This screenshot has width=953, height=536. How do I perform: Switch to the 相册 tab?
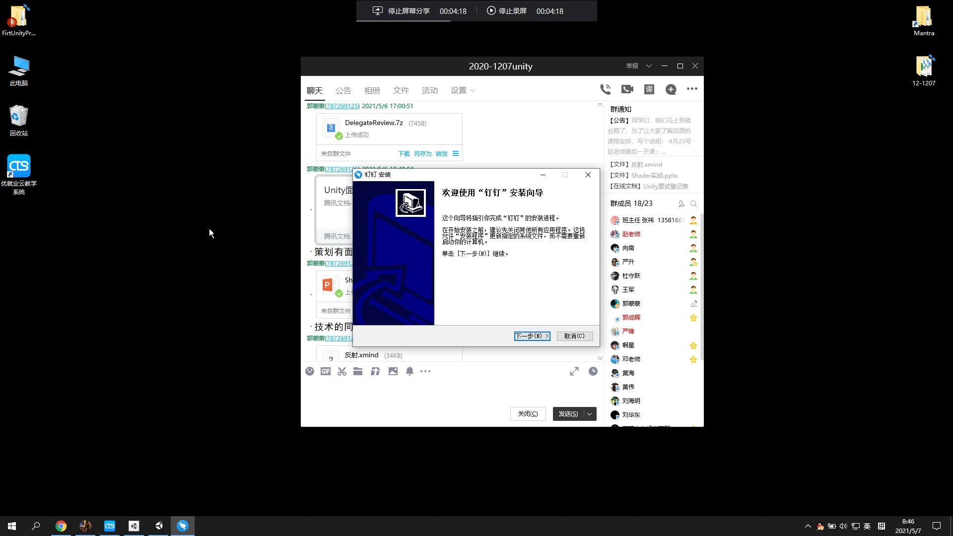click(x=372, y=90)
